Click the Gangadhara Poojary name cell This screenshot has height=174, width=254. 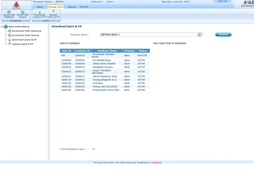(107, 67)
